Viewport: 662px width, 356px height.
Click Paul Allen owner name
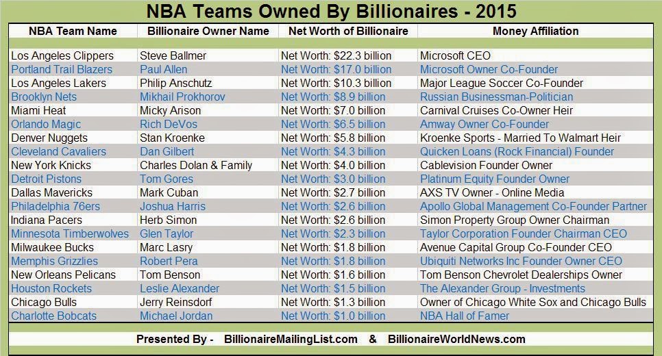(x=163, y=69)
